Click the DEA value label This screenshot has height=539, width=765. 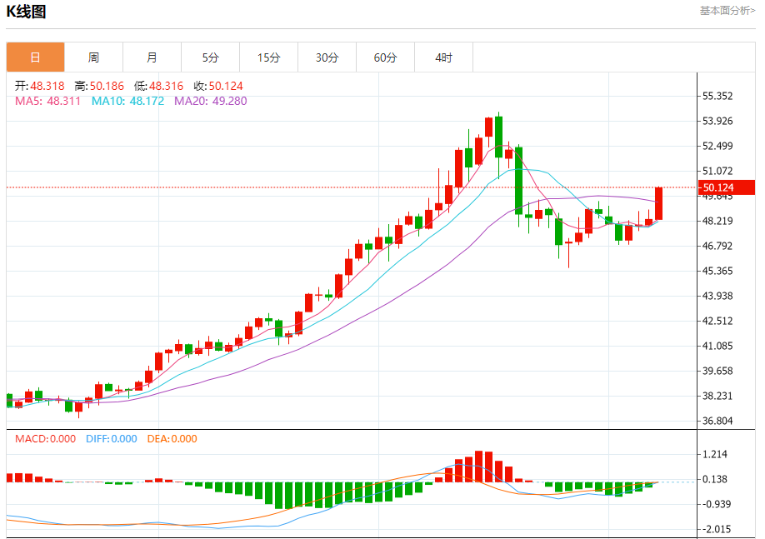pos(172,439)
